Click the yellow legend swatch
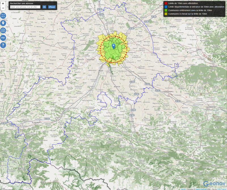Screen dimensions: 227x190 click(x=166, y=14)
